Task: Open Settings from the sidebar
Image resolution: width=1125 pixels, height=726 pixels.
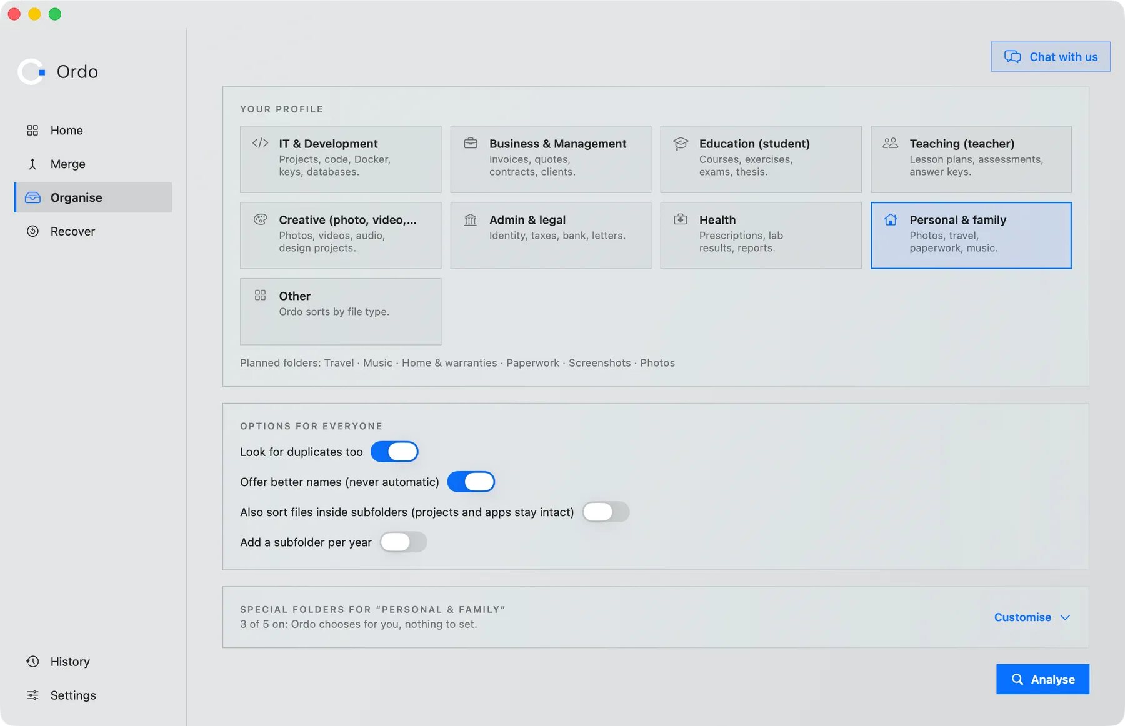Action: tap(93, 695)
